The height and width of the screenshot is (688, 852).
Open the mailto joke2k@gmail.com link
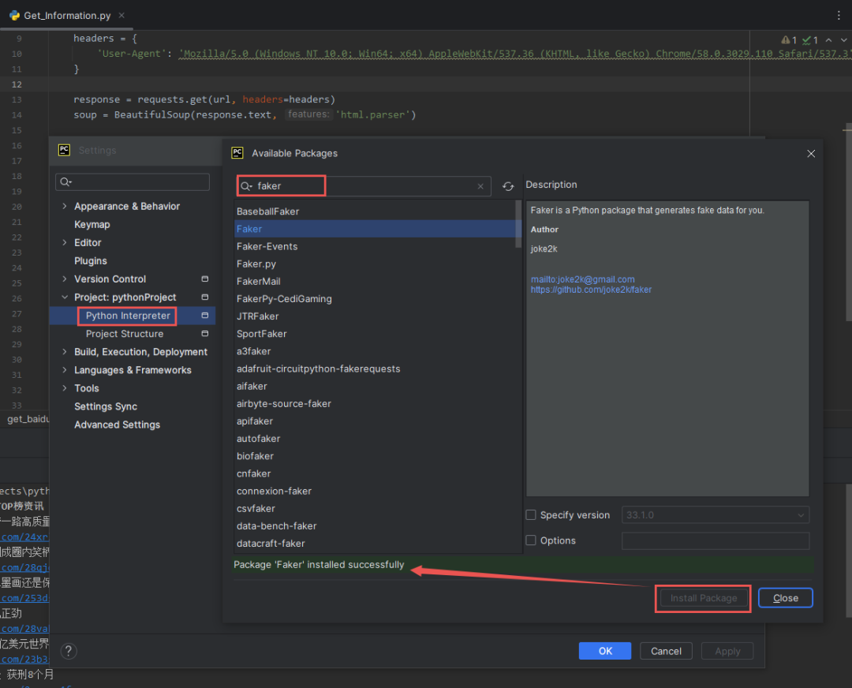tap(582, 279)
